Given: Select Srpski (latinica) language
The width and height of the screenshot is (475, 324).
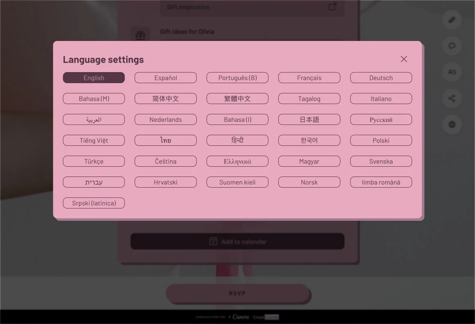Looking at the screenshot, I should 94,203.
